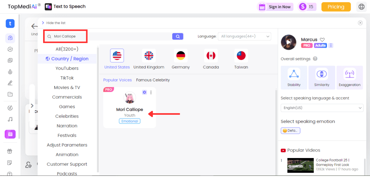Click the blue search magnifier button
Viewport: 370px width, 178px height.
(177, 36)
